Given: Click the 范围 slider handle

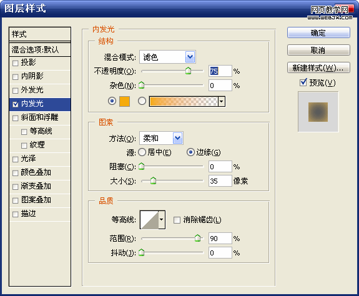Looking at the screenshot, I should pyautogui.click(x=197, y=238).
